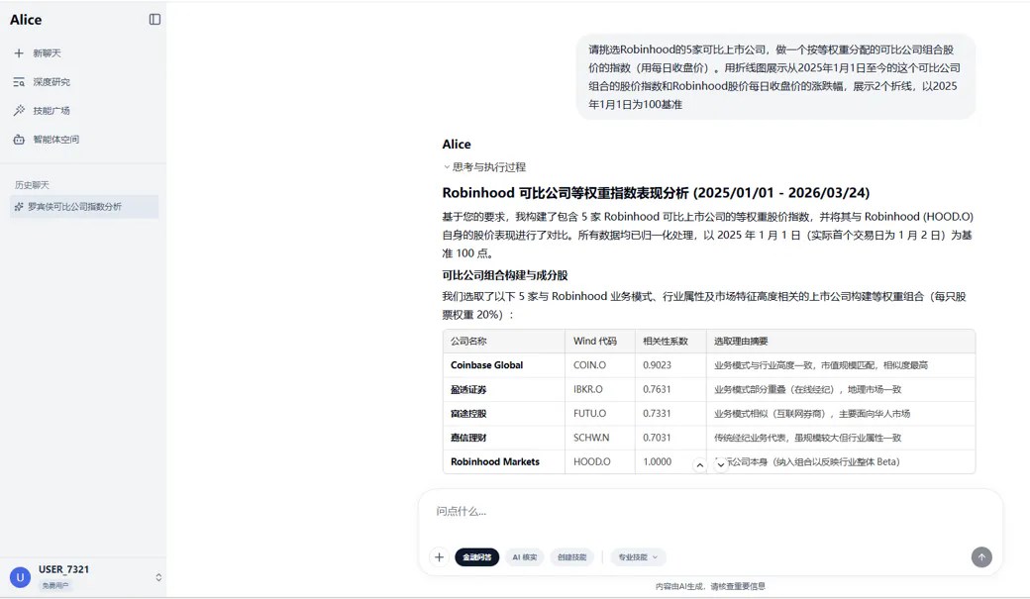This screenshot has width=1030, height=599.
Task: Click the scroll-up arrow above the input box
Action: click(700, 465)
